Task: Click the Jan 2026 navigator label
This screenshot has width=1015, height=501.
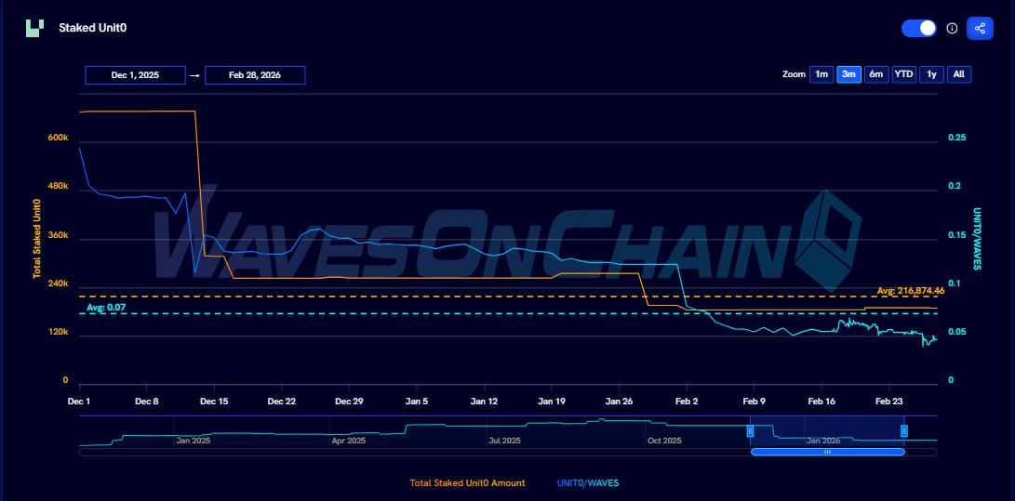Action: point(822,441)
